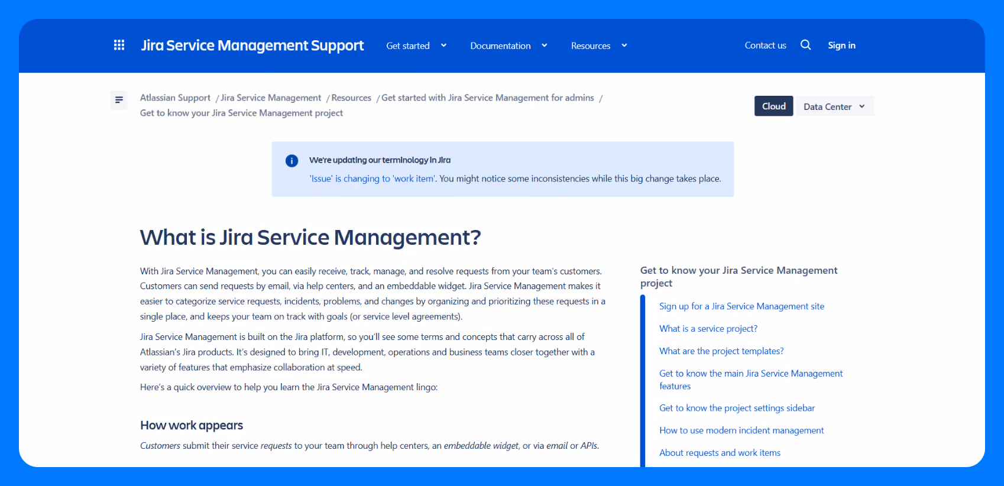Screen dimensions: 1004x486
Task: Open 'Get to know your Jira Service Management project' breadcrumb
Action: pos(241,113)
